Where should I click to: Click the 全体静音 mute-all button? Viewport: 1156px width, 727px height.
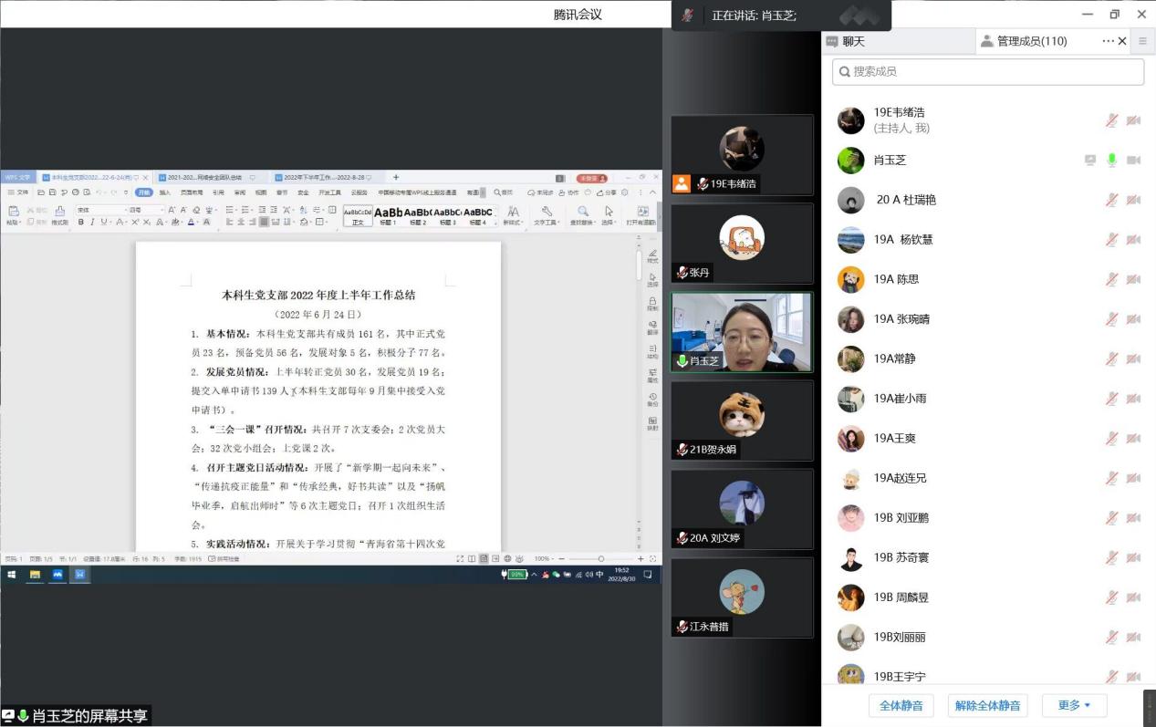(901, 705)
